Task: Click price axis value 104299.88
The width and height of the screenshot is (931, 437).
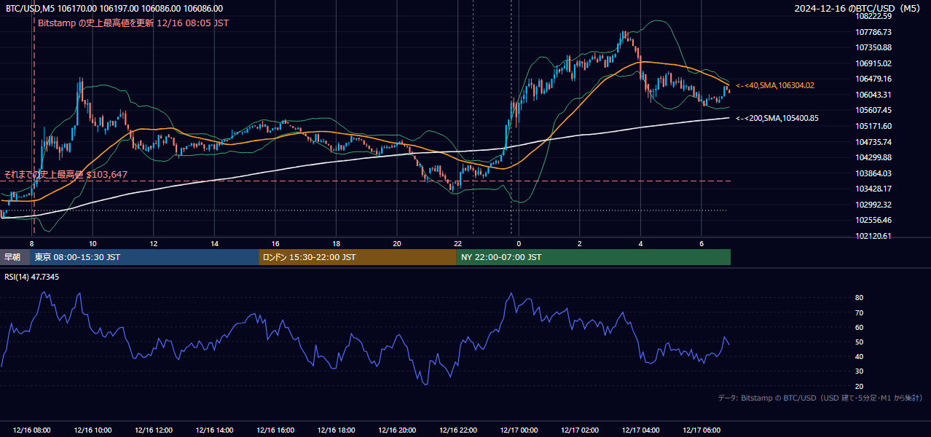Action: coord(873,157)
